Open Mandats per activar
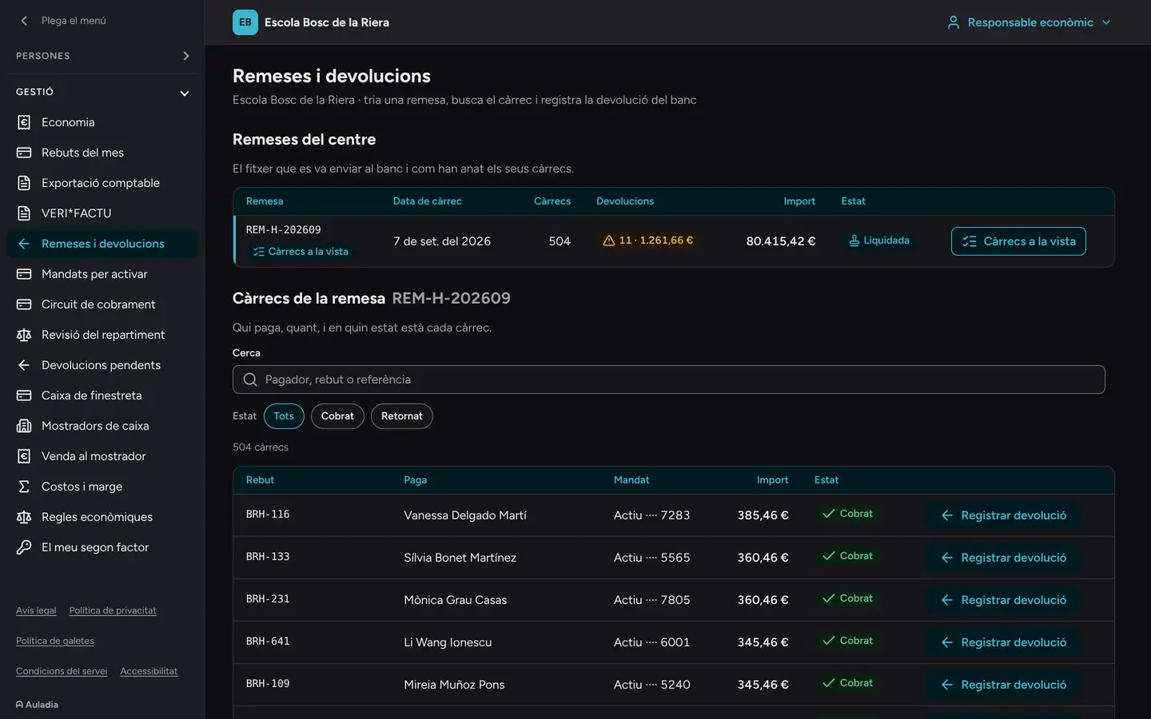Screen dimensions: 1151x719 pyautogui.click(x=102, y=274)
